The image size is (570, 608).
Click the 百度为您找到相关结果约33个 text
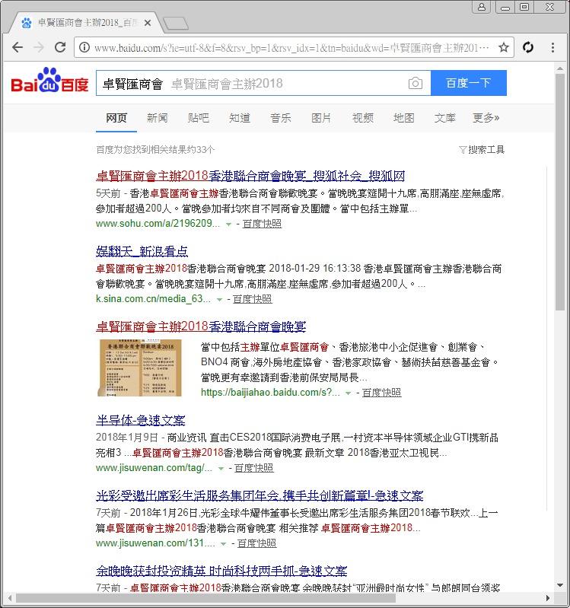click(155, 150)
